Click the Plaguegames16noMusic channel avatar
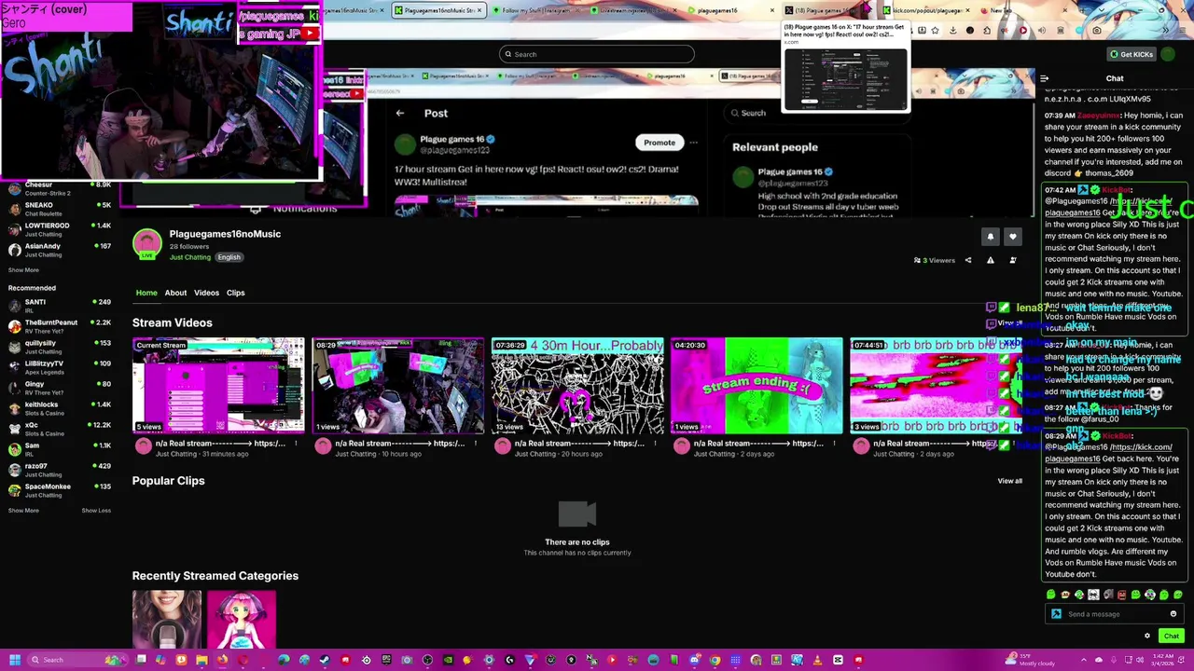Screen dimensions: 1194x671 coord(146,244)
